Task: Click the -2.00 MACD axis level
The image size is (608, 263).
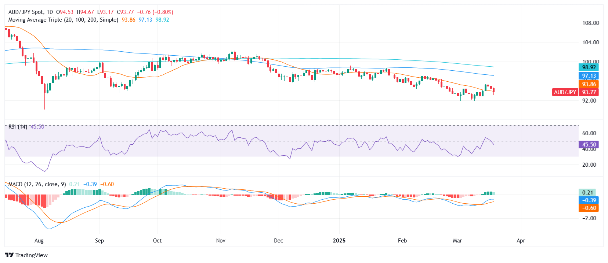Action: click(589, 218)
